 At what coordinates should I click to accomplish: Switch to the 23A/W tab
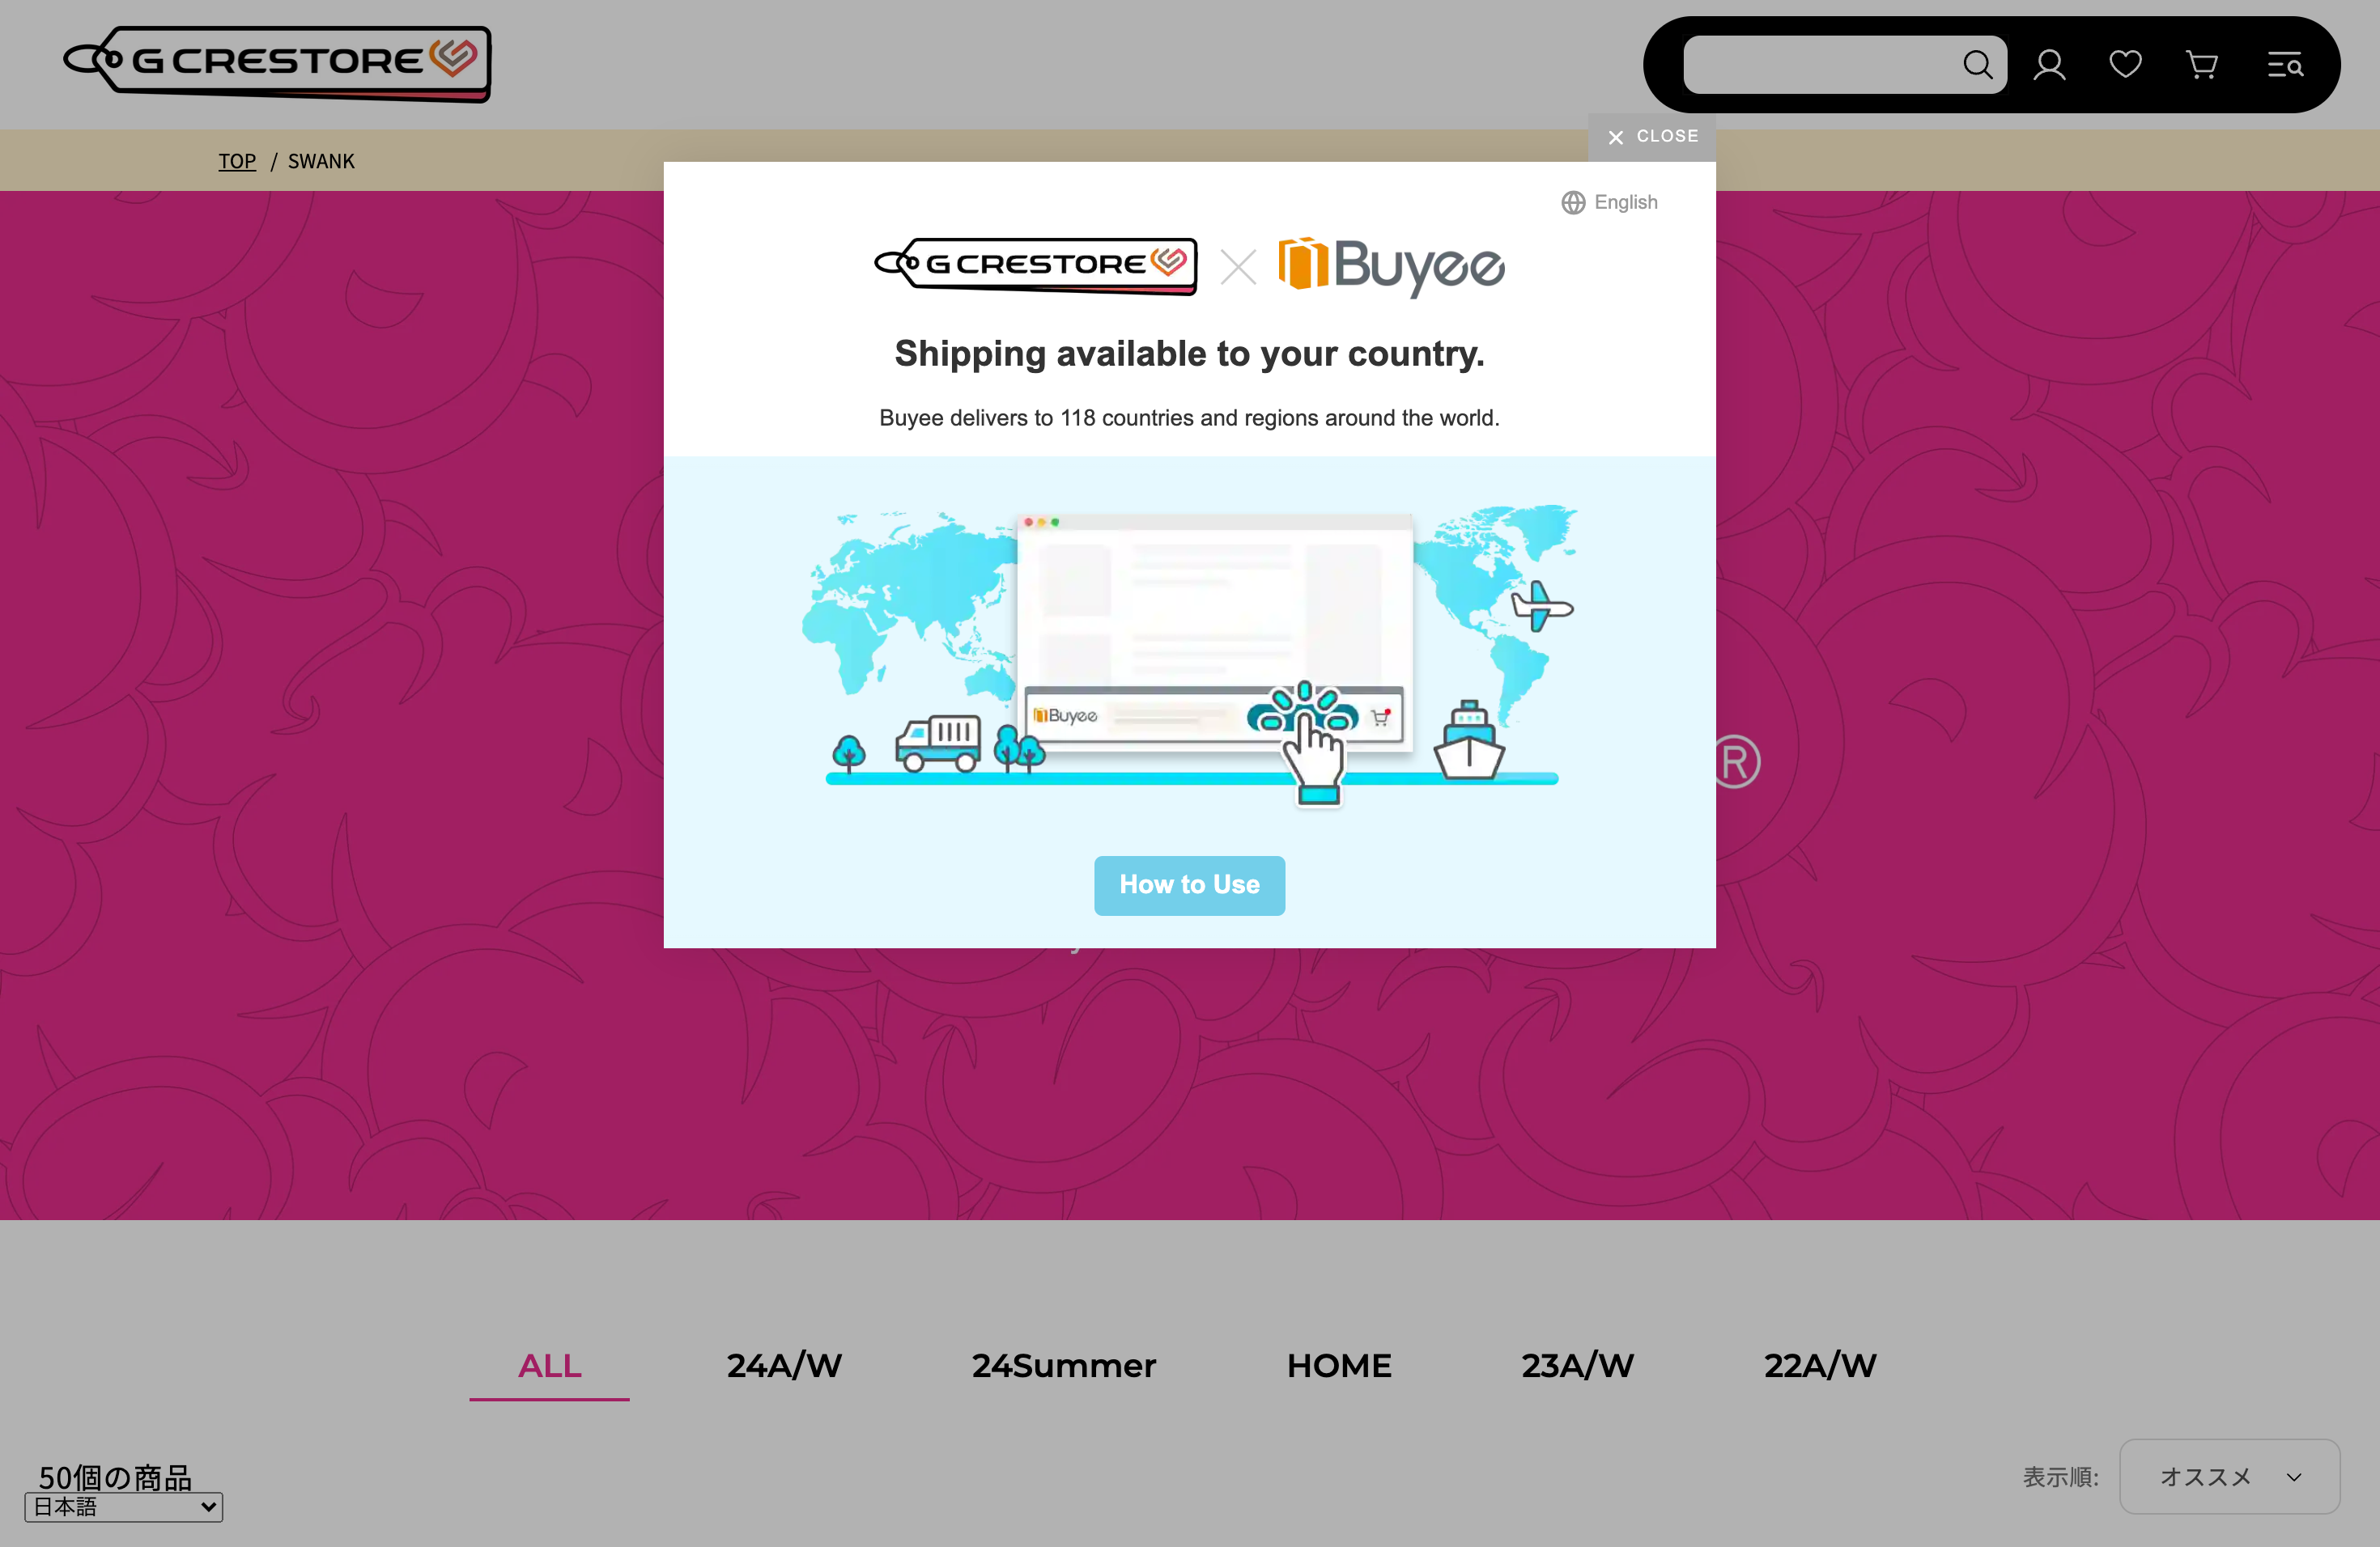(x=1577, y=1365)
